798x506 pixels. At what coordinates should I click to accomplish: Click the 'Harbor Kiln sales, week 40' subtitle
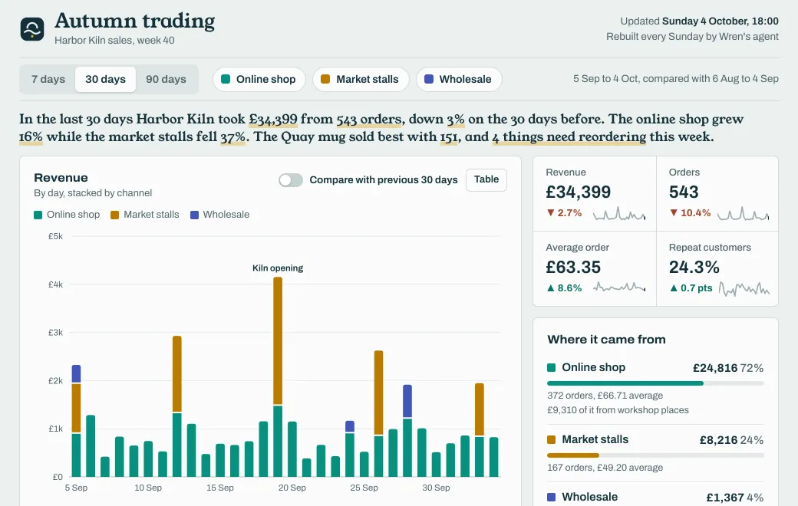click(114, 41)
